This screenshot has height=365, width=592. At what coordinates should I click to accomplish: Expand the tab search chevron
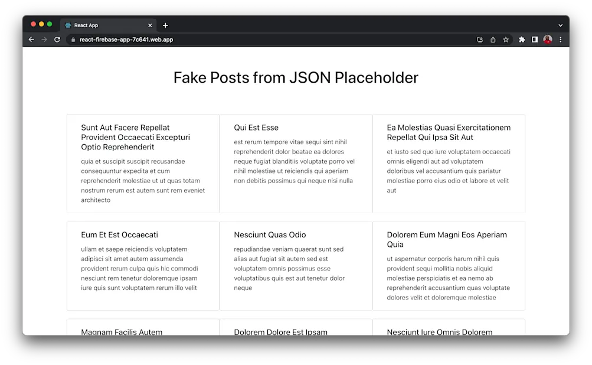click(x=560, y=24)
